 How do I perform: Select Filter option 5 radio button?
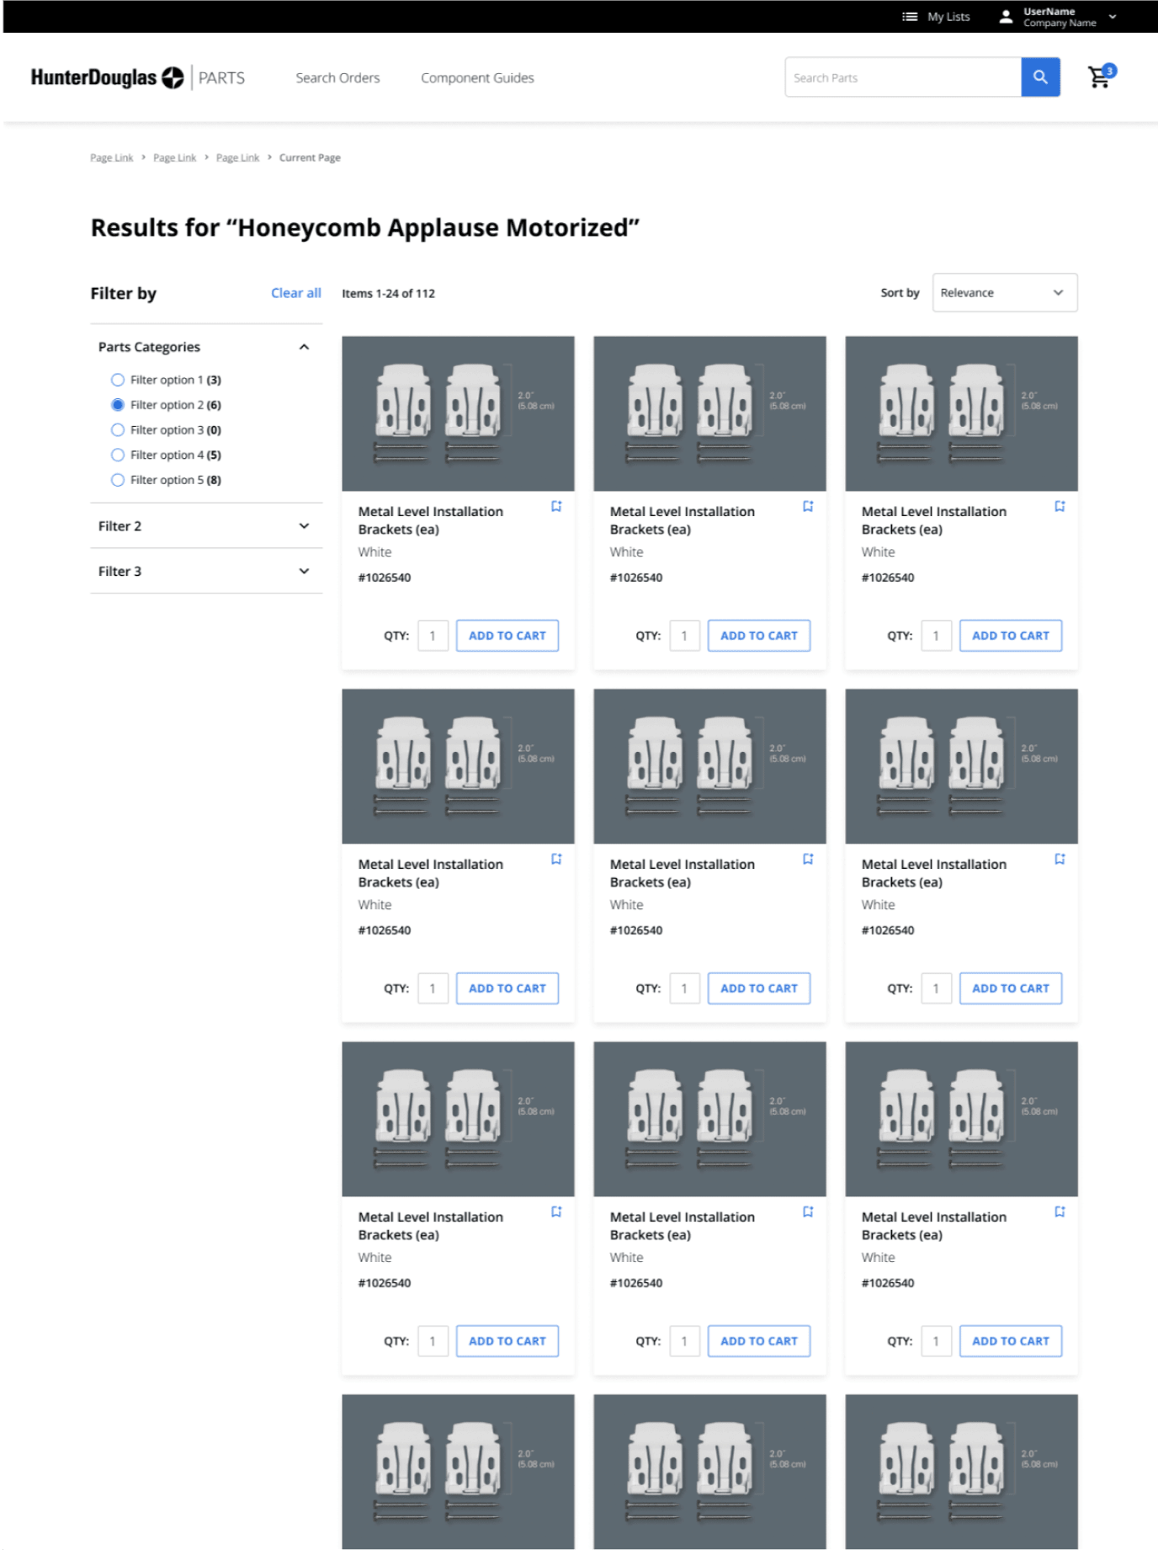[x=118, y=480]
